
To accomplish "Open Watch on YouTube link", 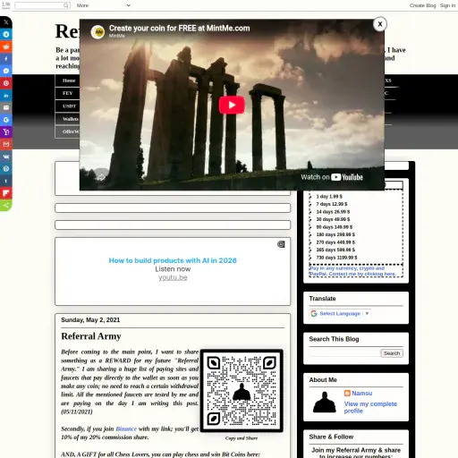I will point(332,177).
